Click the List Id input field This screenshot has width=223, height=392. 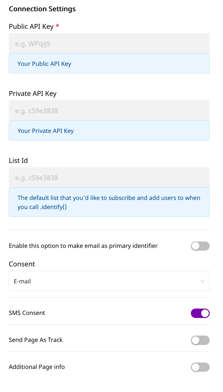(x=109, y=178)
